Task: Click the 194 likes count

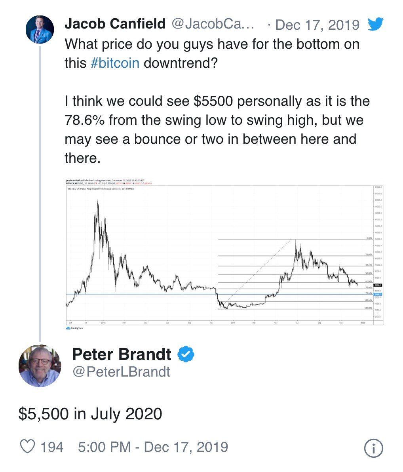Action: 52,447
